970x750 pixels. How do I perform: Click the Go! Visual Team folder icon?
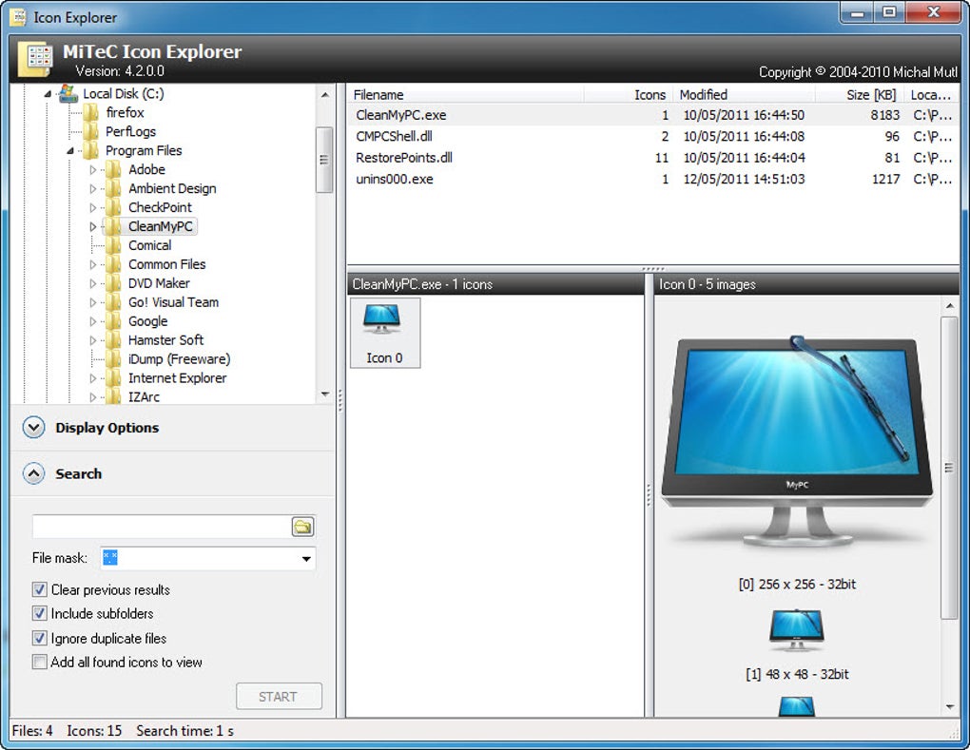coord(114,302)
